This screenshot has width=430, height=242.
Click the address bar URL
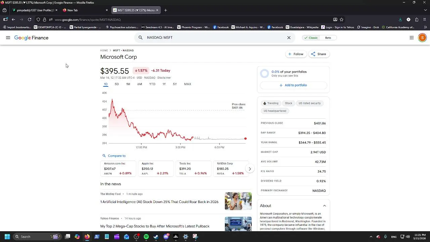(88, 19)
